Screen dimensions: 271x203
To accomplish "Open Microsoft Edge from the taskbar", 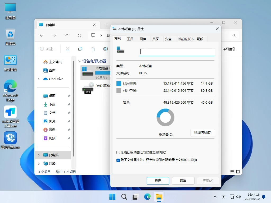I will click(x=147, y=196).
